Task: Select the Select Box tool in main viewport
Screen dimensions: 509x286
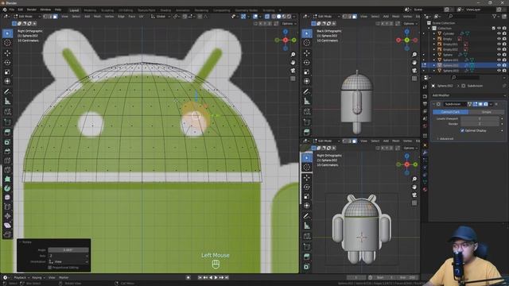Action: (7, 33)
